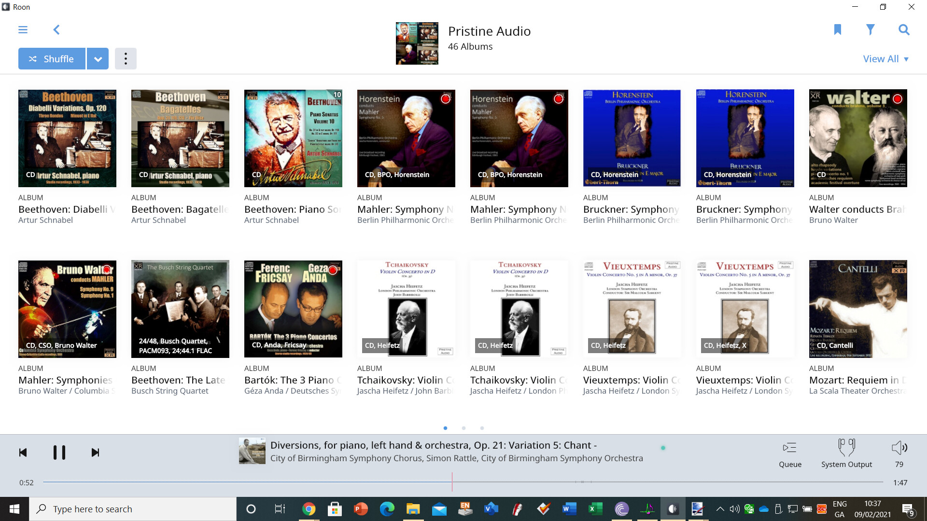Click the Windows Start button
Screen dimensions: 927x521
(14, 509)
